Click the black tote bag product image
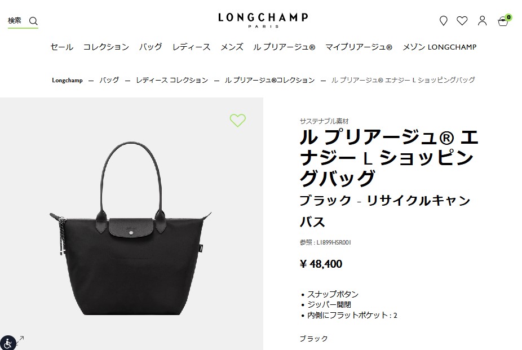Screen dimensions: 522x350 (131, 228)
